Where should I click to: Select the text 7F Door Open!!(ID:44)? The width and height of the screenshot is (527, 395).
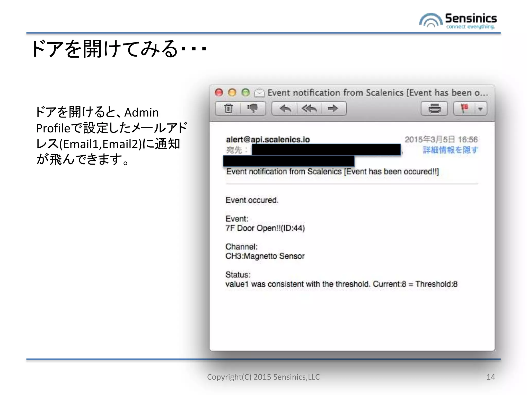(265, 228)
